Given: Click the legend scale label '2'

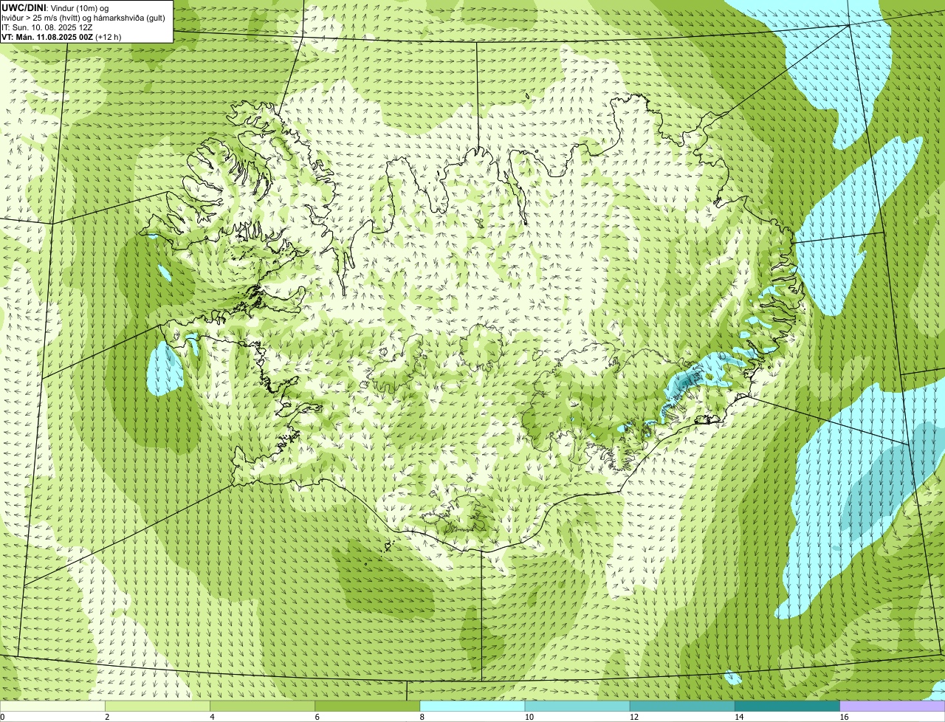Looking at the screenshot, I should point(107,717).
